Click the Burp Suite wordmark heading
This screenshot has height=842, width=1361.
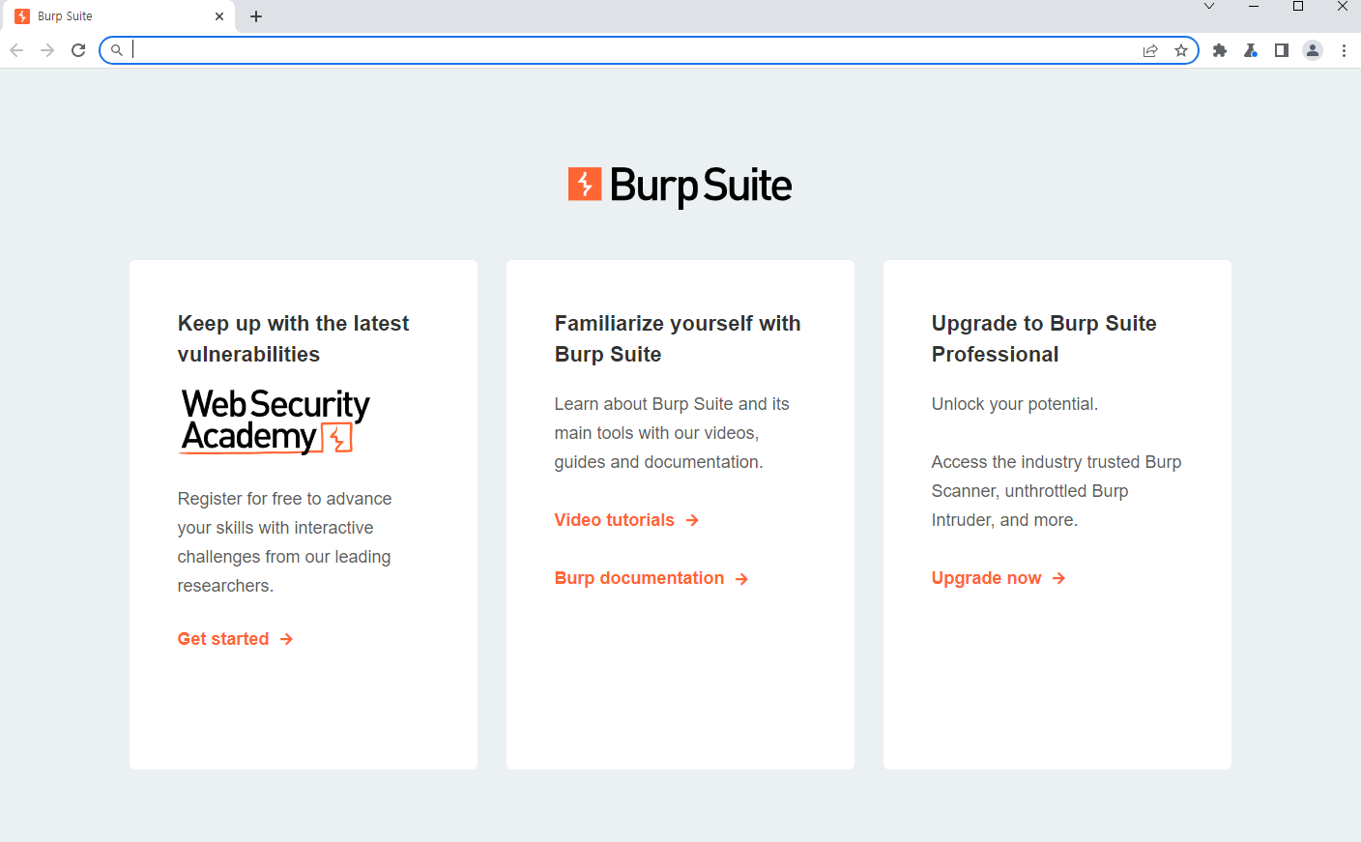tap(701, 186)
